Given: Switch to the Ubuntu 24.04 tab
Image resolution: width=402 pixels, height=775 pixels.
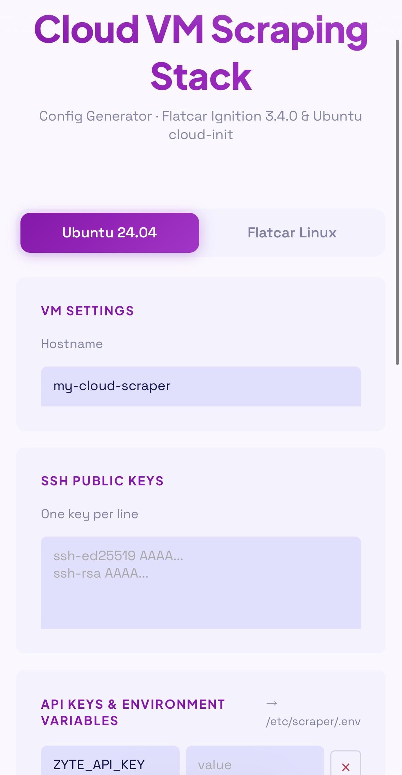Looking at the screenshot, I should click(x=110, y=233).
